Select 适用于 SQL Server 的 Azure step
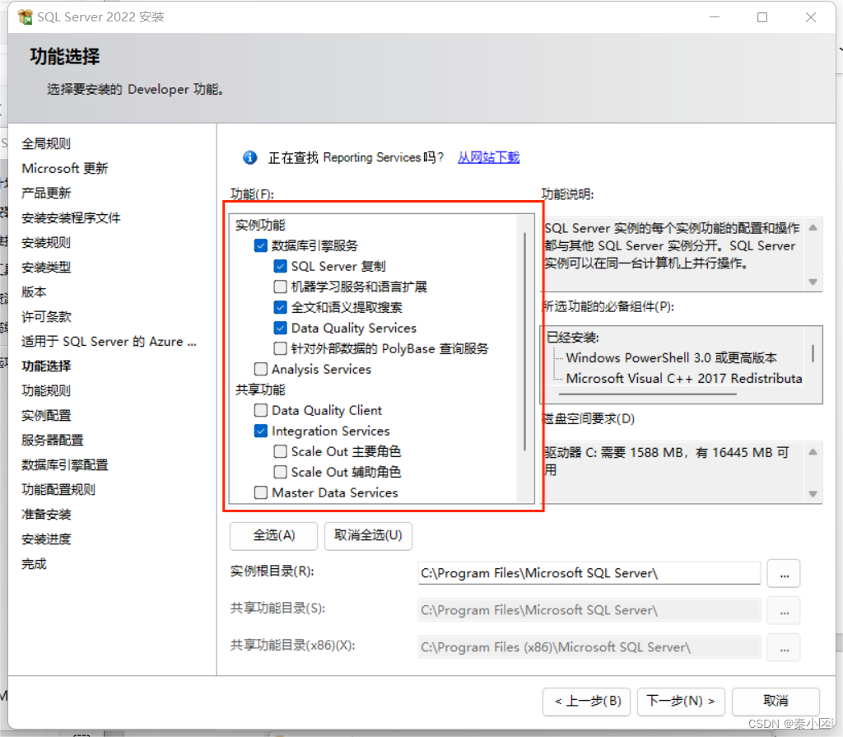Image resolution: width=843 pixels, height=737 pixels. [x=109, y=342]
